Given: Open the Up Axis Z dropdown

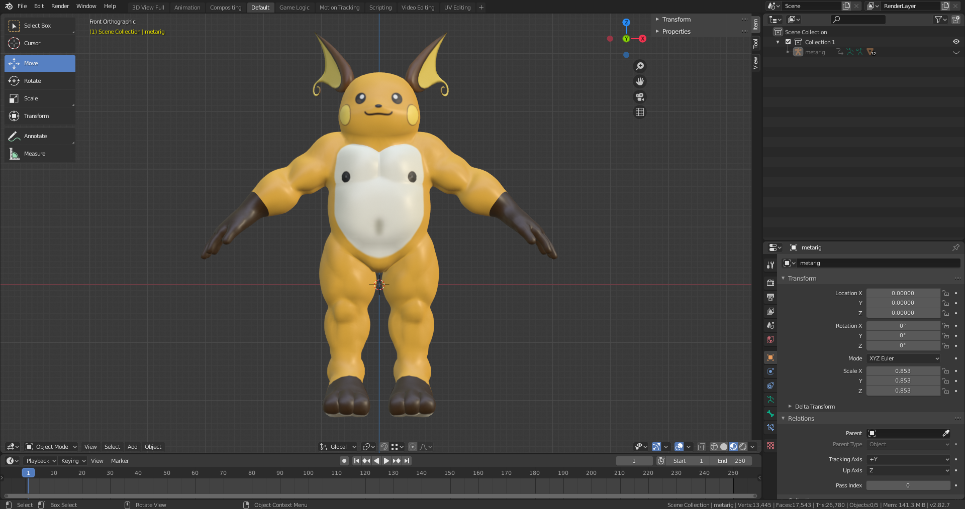Looking at the screenshot, I should 909,470.
